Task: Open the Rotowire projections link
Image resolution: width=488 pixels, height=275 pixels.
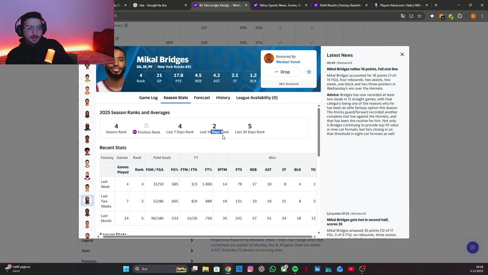Action: pos(256,240)
